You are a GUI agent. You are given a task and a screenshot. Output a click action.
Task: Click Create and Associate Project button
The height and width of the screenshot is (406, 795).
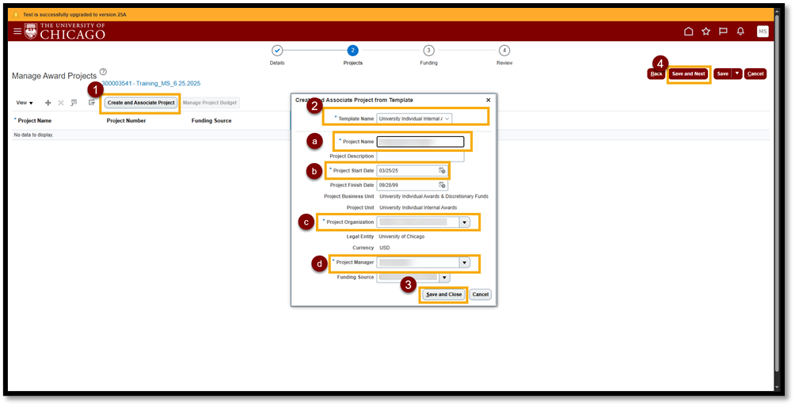click(141, 103)
